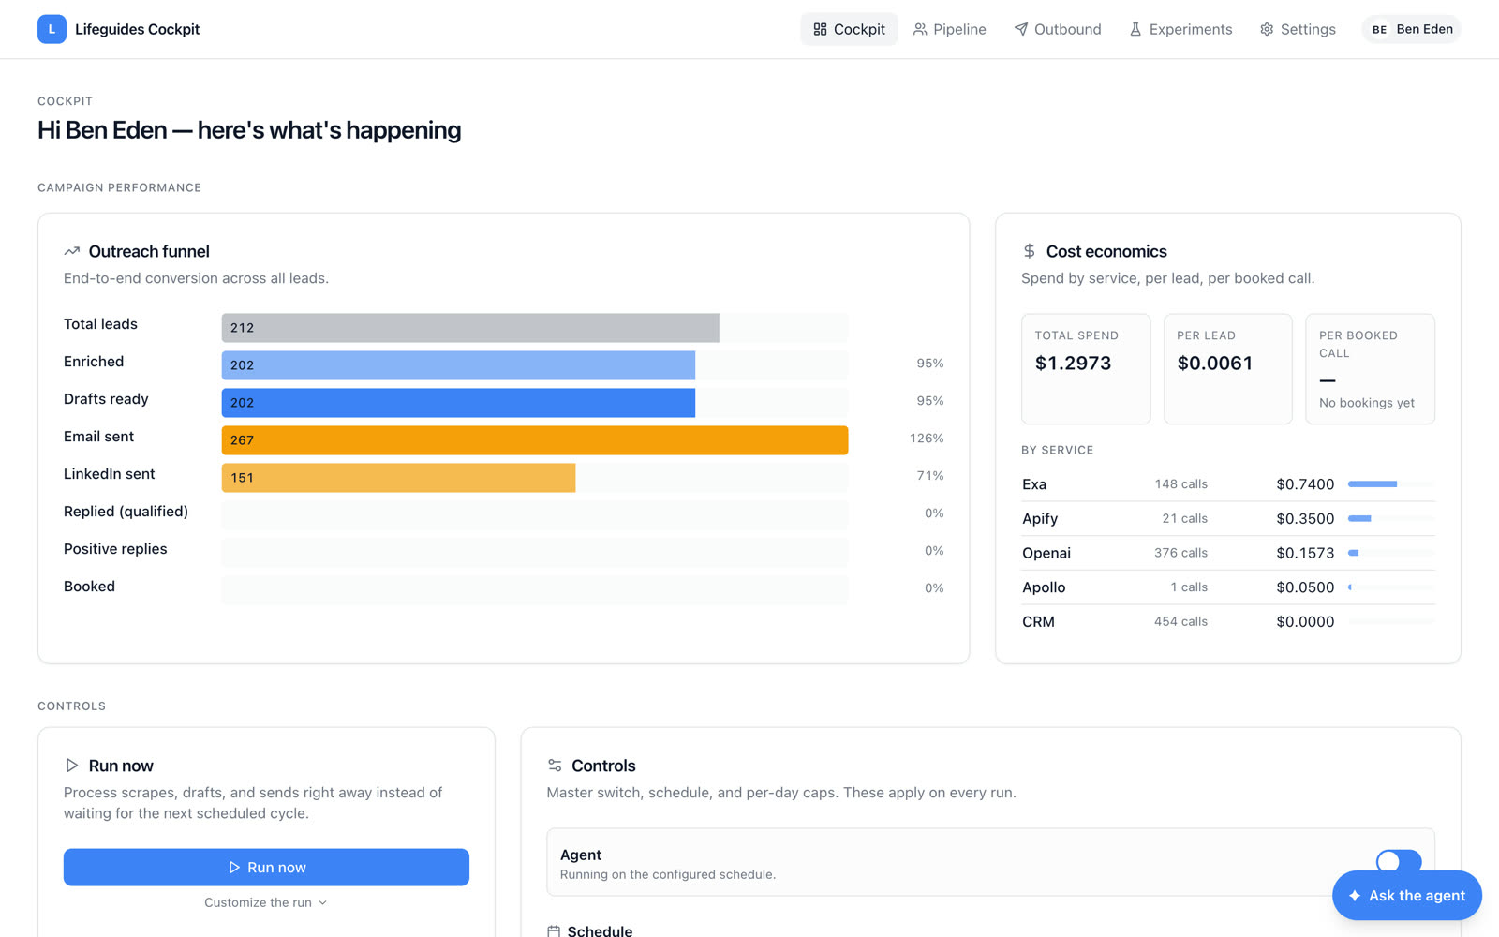Open the Ben Eden profile menu
The image size is (1499, 937).
[x=1412, y=29]
